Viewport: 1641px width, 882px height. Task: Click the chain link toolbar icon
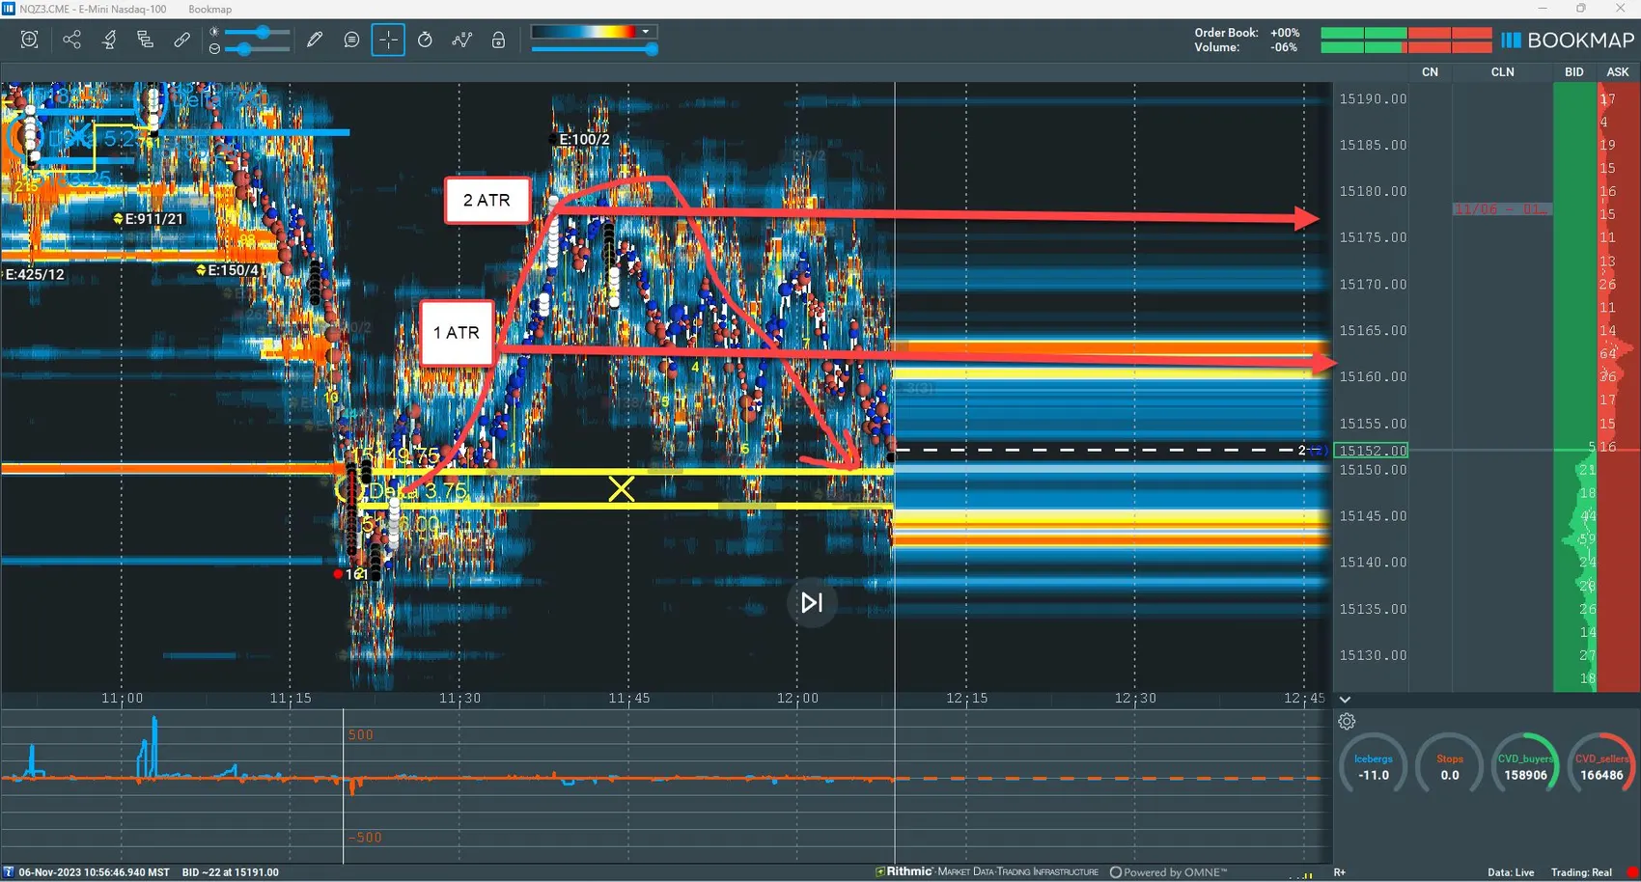pos(181,40)
